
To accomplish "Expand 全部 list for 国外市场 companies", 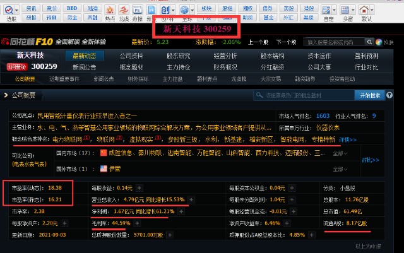I will 340,169.
